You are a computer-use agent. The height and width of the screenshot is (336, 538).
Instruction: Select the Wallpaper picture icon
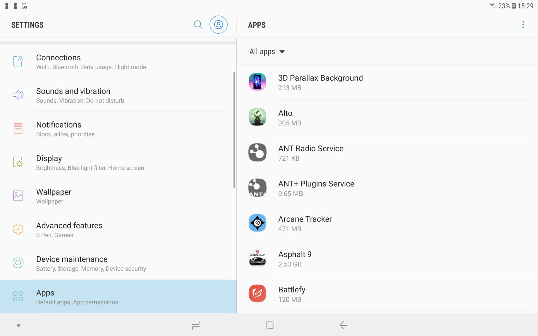tap(18, 196)
